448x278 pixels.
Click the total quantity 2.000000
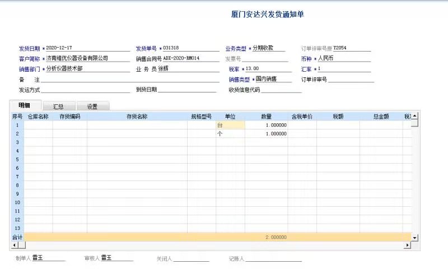coord(267,237)
